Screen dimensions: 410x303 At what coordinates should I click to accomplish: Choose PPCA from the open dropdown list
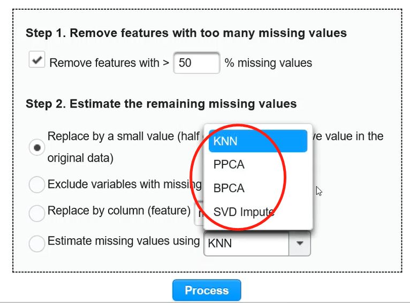pos(258,164)
